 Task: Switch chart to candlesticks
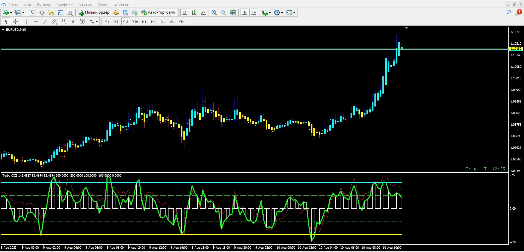(194, 13)
